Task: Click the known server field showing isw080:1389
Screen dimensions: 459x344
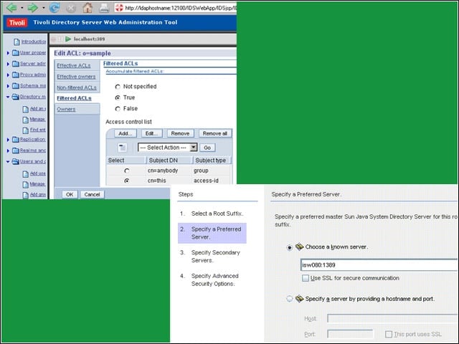Action: tap(379, 265)
